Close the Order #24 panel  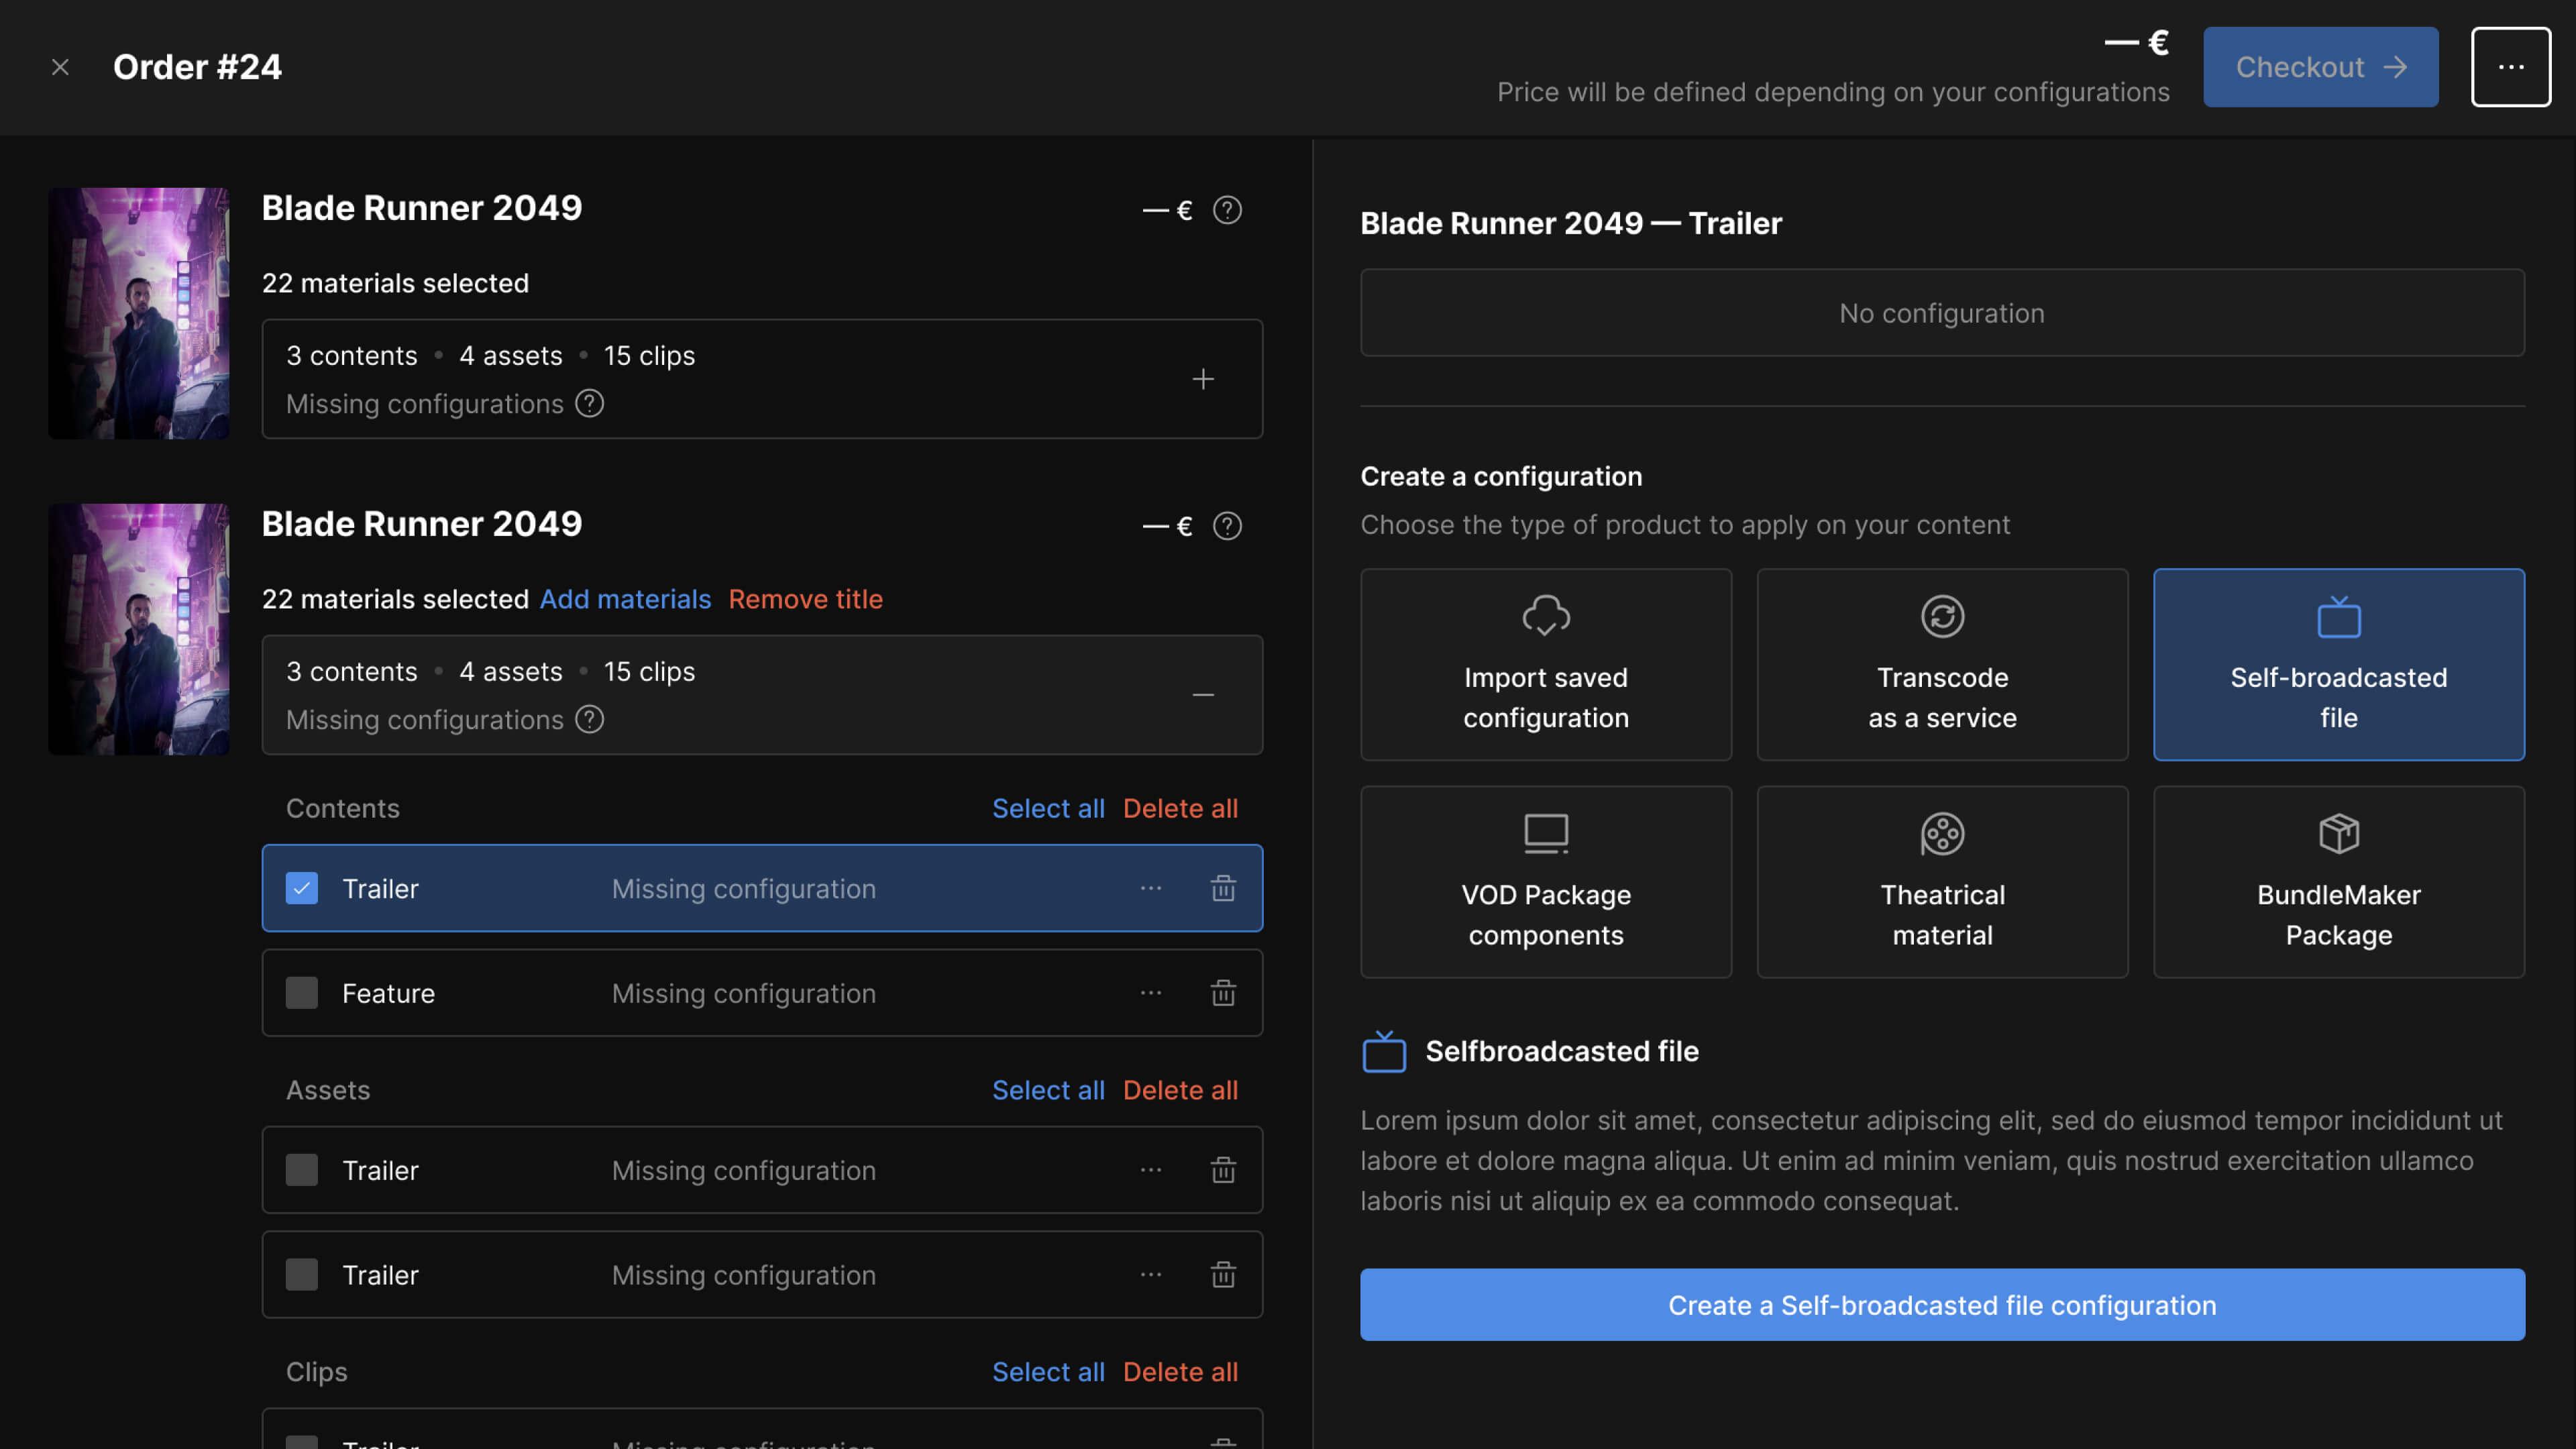[x=60, y=67]
